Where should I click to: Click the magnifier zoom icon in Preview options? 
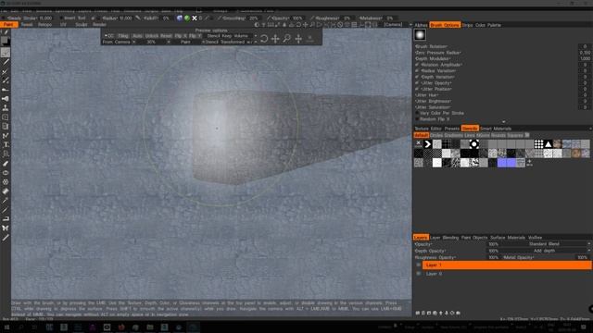pos(286,39)
